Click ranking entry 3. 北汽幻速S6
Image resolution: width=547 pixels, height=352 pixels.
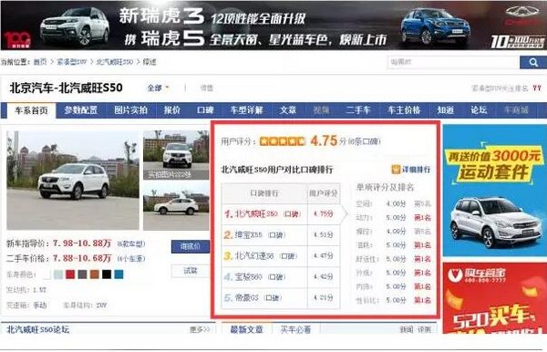(x=260, y=255)
